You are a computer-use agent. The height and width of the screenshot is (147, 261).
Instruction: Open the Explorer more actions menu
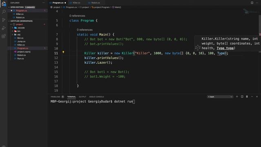point(44,3)
